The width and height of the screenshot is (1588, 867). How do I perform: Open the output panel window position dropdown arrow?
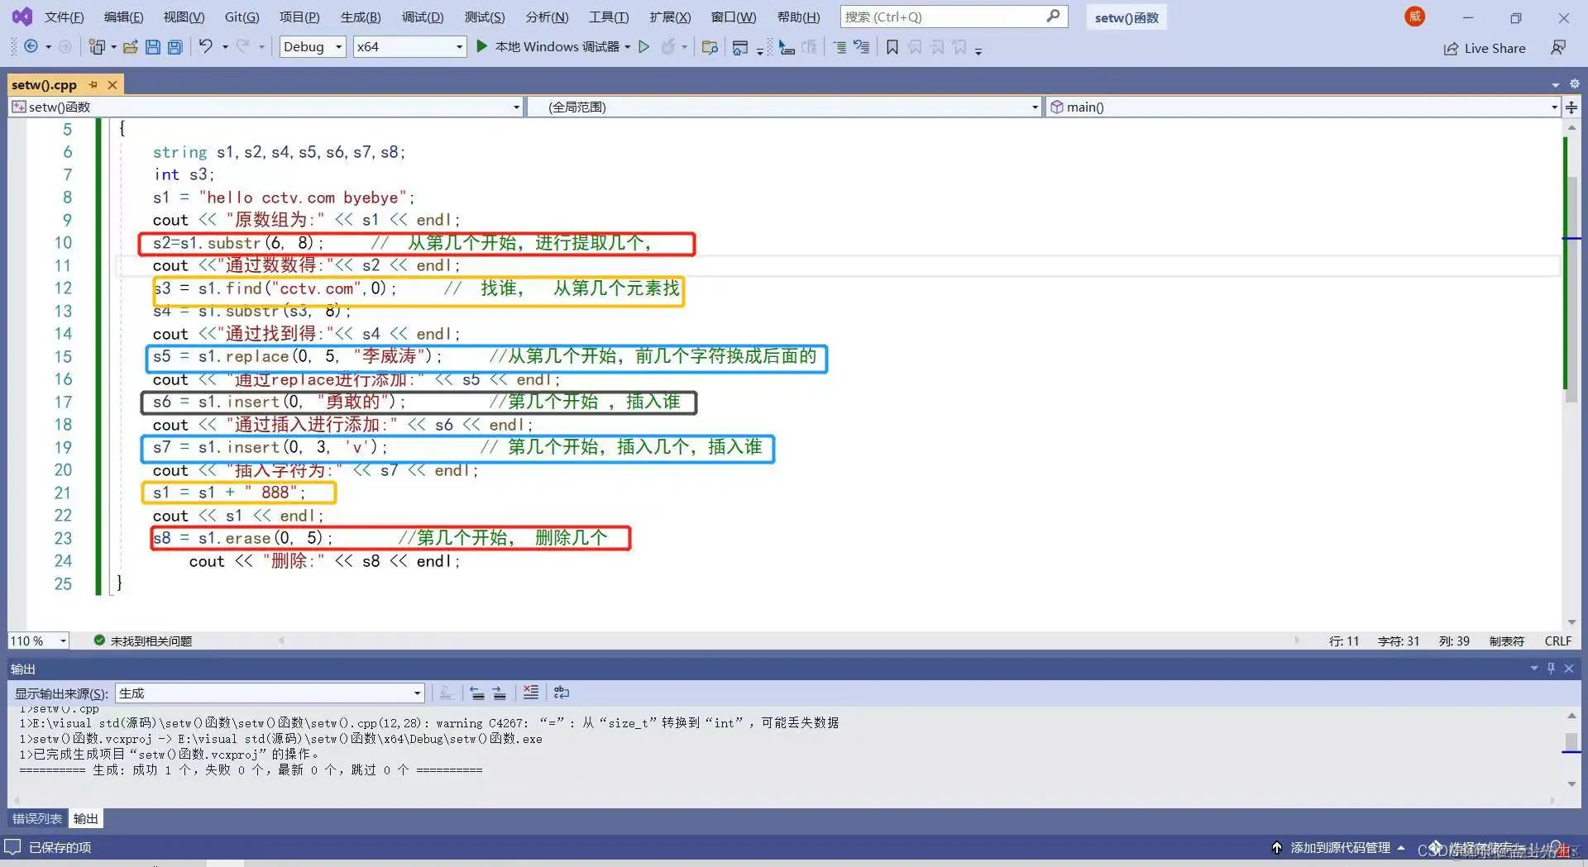1534,668
